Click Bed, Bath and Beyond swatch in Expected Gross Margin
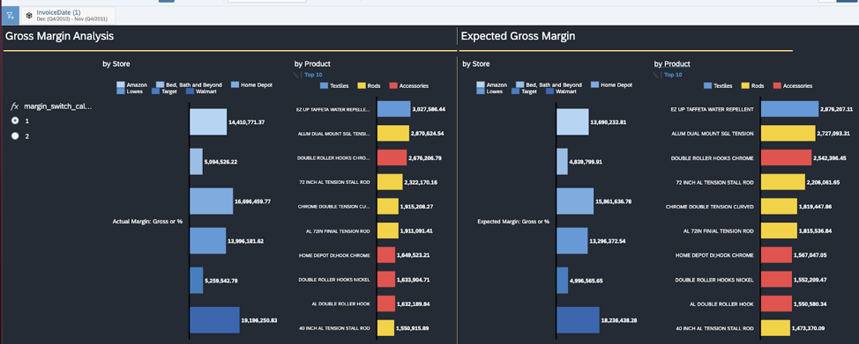Image resolution: width=859 pixels, height=344 pixels. [520, 85]
